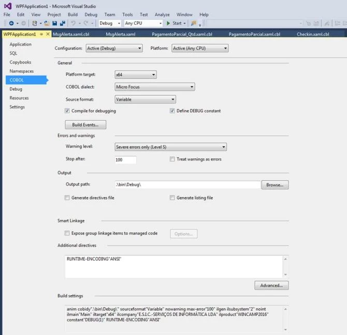Screen dimensions: 347x335
Task: Click the Find in Files toolbar icon
Action: [x=194, y=23]
